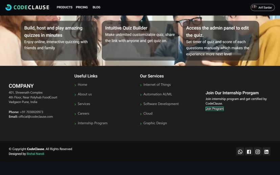
Task: Click Join Our Internship Prorgam heading
Action: pos(232,93)
